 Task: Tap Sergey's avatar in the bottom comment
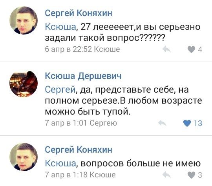24,157
